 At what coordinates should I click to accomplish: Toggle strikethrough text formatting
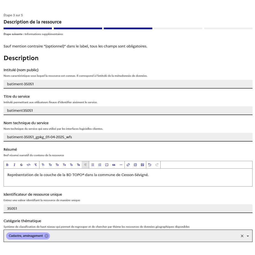(21, 165)
